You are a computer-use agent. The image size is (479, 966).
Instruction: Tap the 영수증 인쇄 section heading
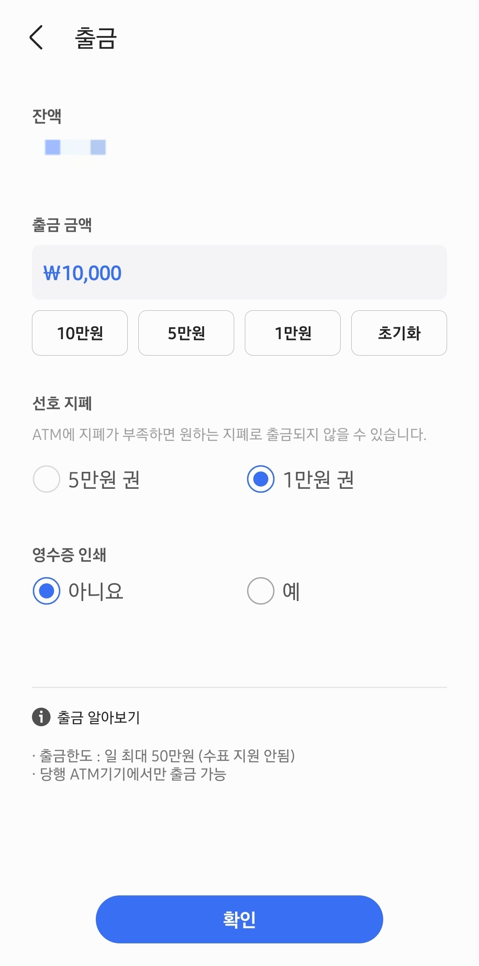point(69,554)
